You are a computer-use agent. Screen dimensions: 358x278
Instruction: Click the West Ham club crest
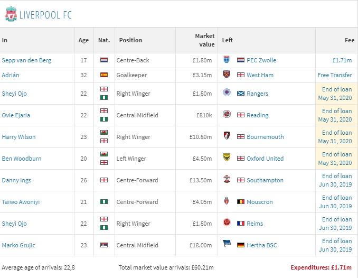227,75
